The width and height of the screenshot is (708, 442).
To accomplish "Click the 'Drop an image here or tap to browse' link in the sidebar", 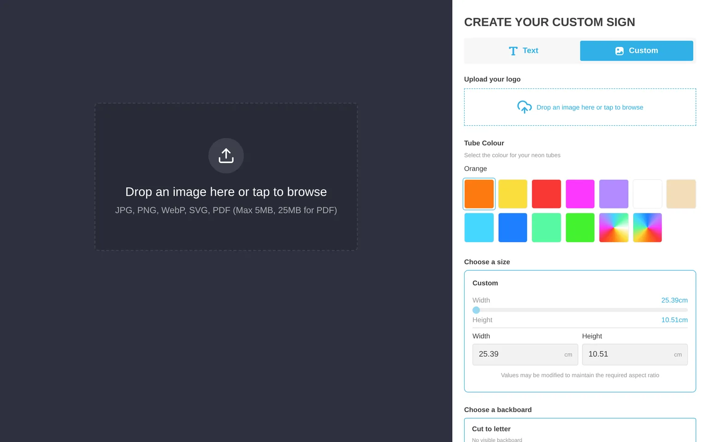I will tap(590, 107).
